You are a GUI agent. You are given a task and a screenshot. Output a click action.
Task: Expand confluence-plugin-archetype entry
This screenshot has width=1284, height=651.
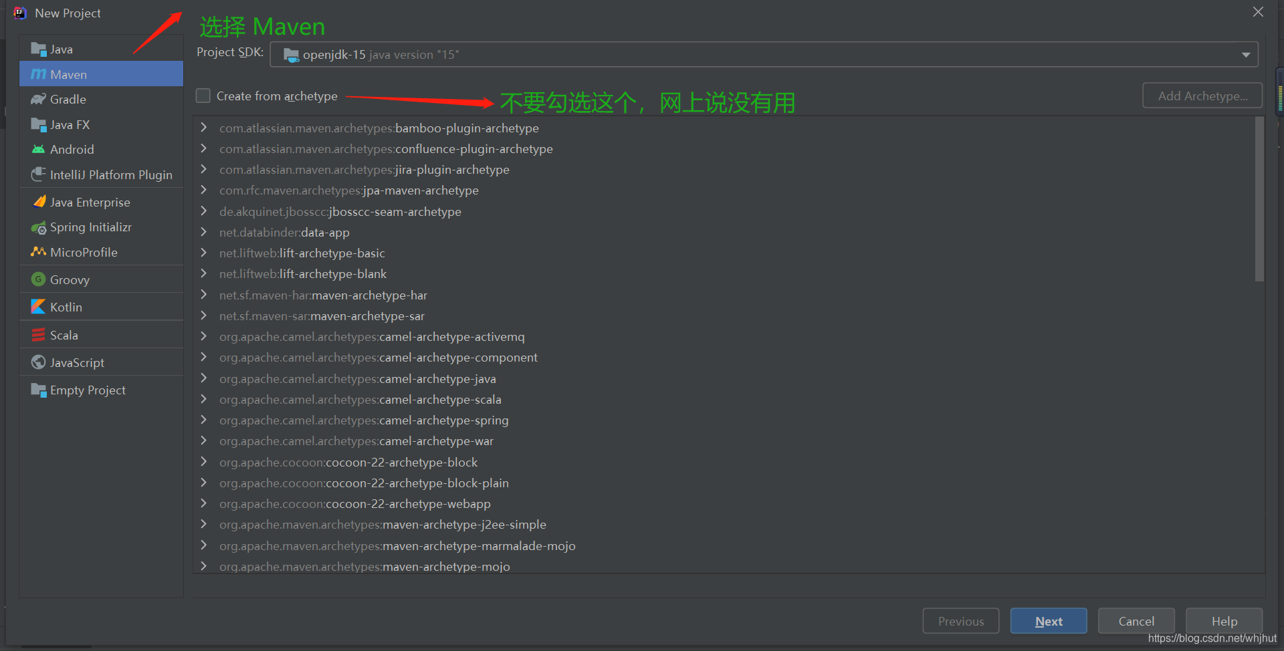coord(204,148)
